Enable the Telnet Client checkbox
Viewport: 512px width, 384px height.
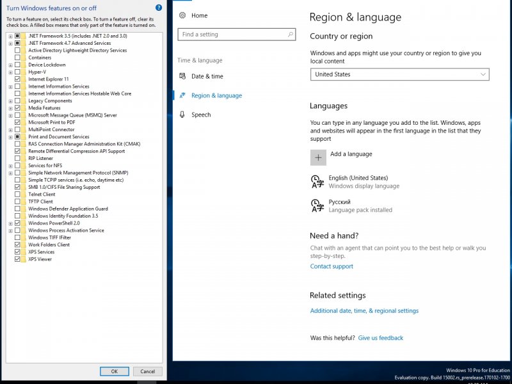tap(17, 195)
